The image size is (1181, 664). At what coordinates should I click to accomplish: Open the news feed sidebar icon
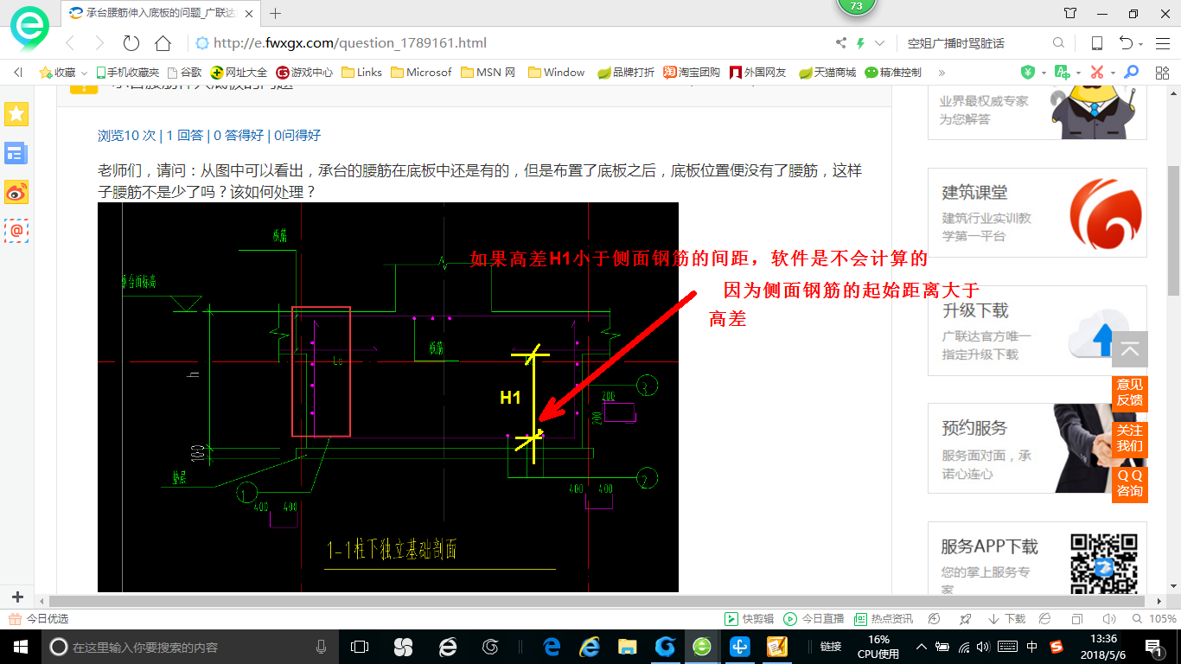pos(16,153)
